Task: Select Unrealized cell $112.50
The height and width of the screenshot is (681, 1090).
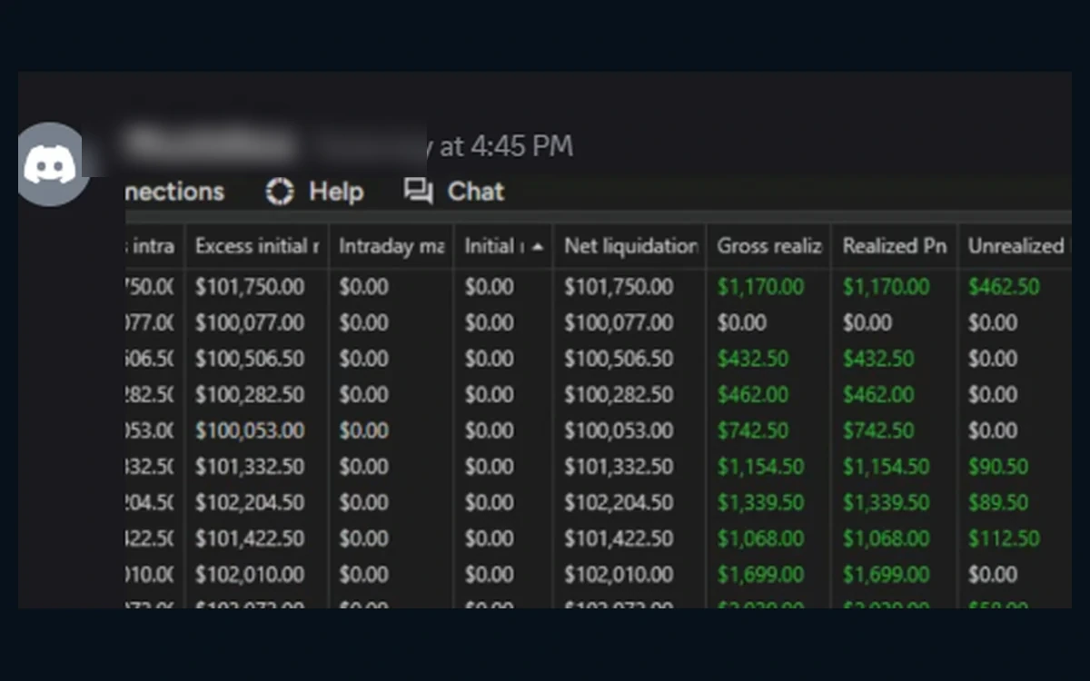Action: coord(1004,538)
